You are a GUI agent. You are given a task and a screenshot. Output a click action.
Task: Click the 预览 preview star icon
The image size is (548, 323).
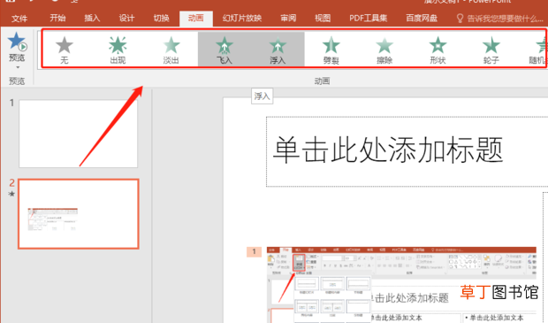tap(17, 42)
